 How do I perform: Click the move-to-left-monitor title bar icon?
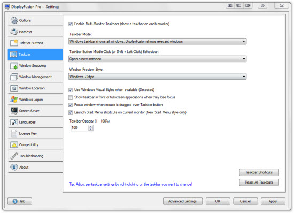point(238,6)
